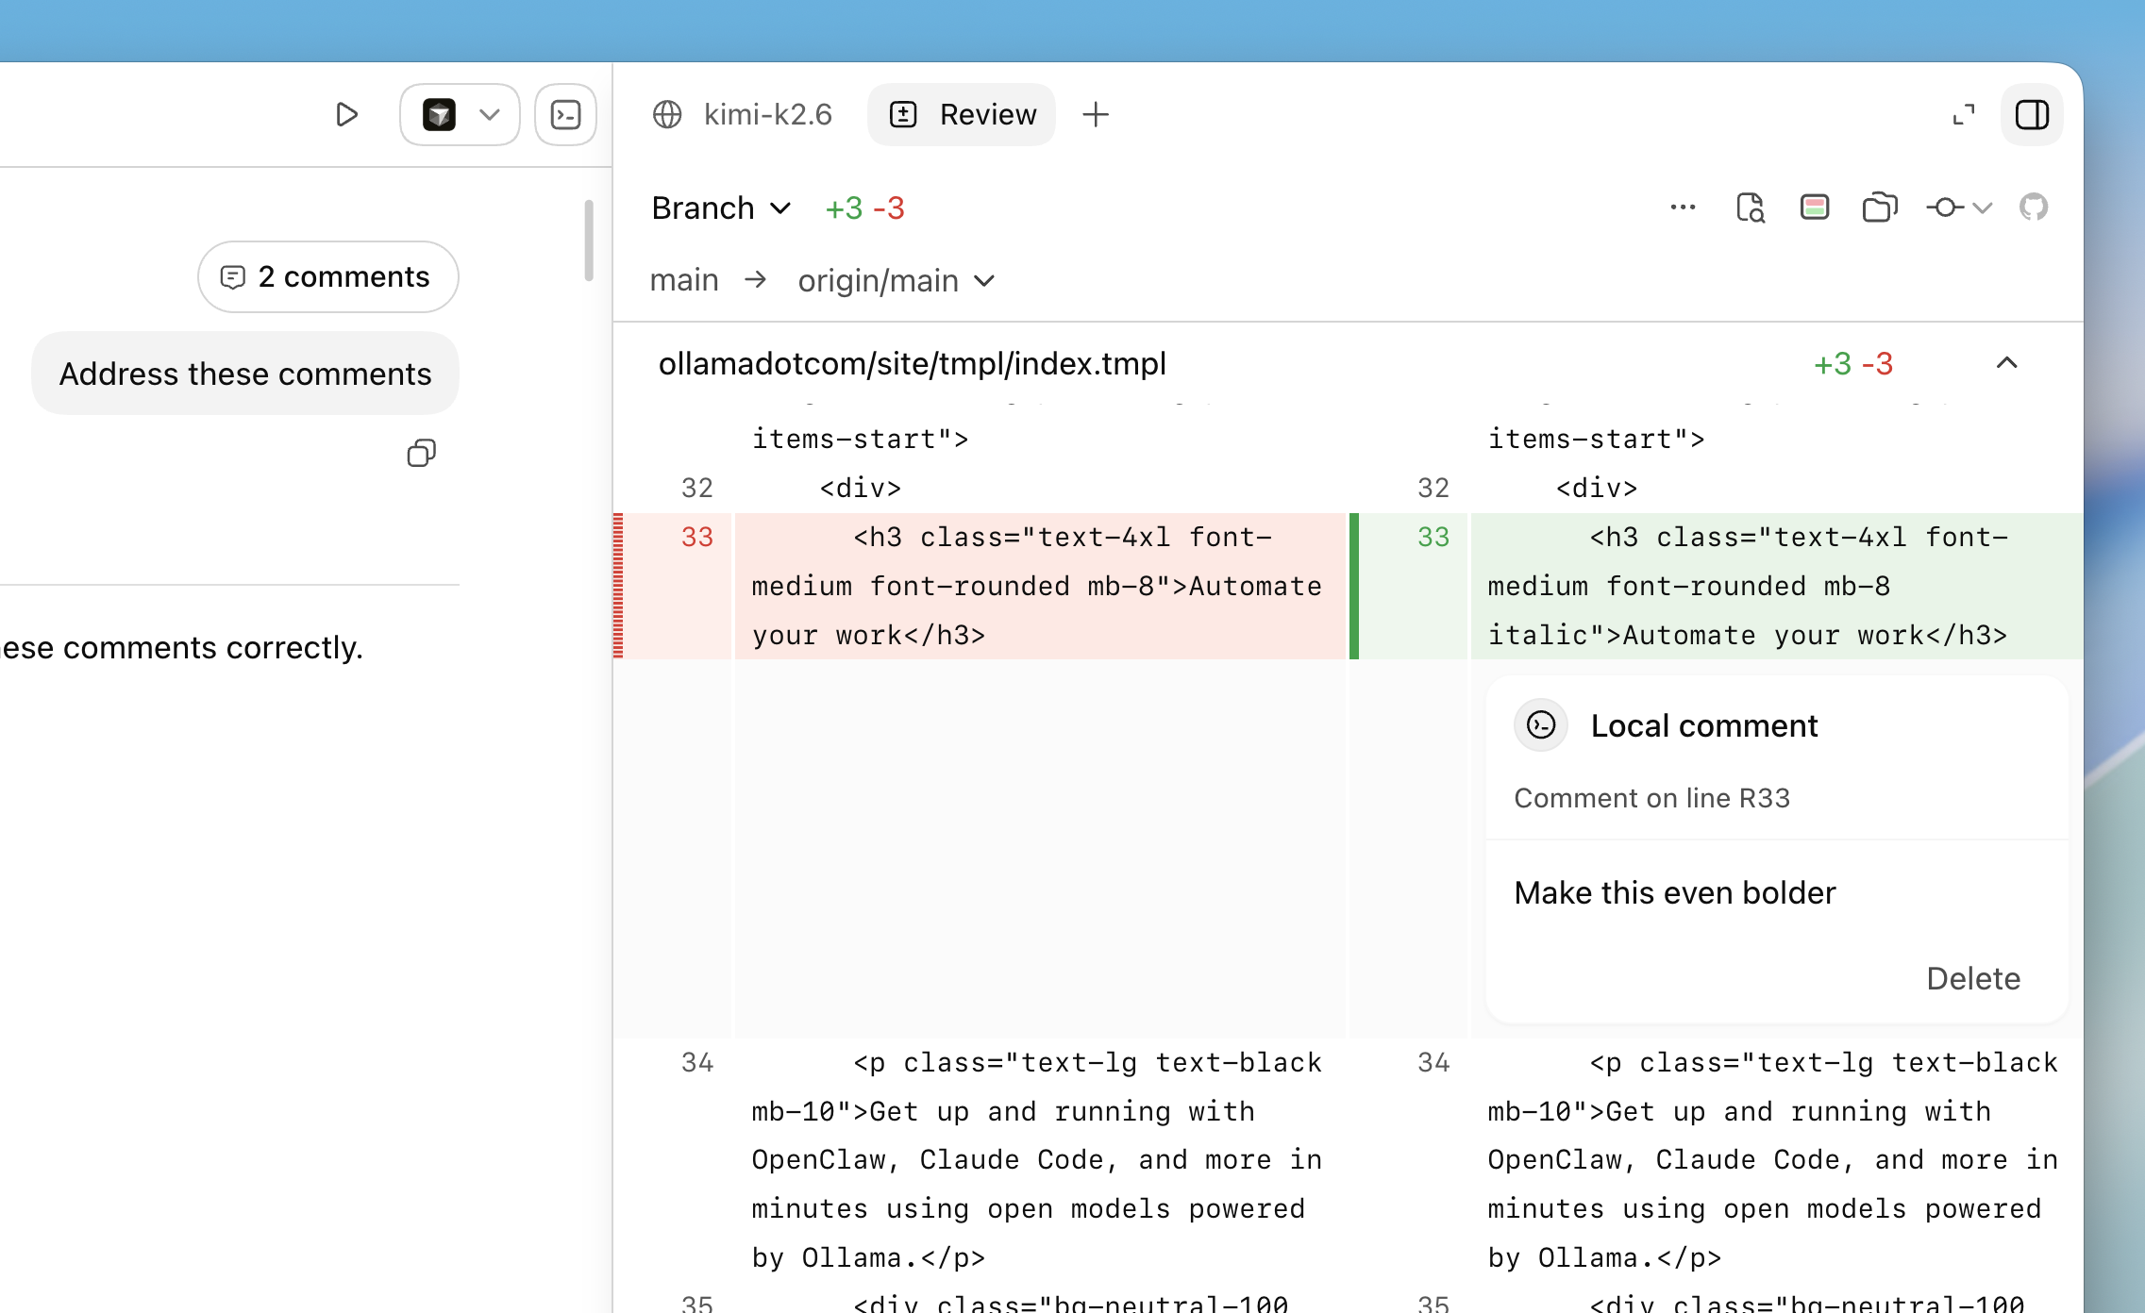Image resolution: width=2145 pixels, height=1313 pixels.
Task: Open the Branch dropdown
Action: (x=721, y=208)
